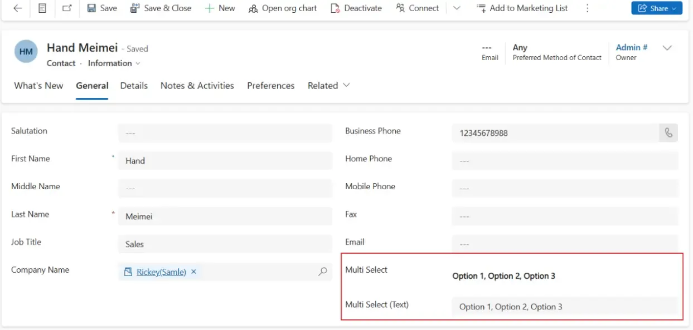Remove Rickey(Samle) from Company Name

(193, 272)
